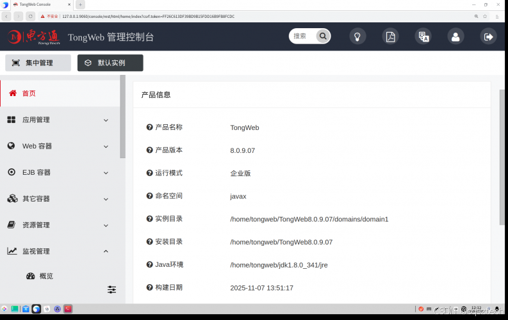Click the browser icon in the taskbar
Viewport: 508px width, 320px height.
[37, 309]
